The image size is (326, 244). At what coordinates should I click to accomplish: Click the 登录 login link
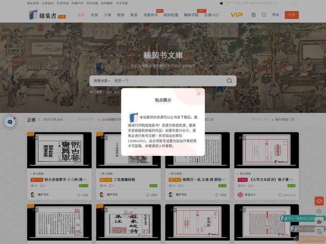click(x=275, y=15)
